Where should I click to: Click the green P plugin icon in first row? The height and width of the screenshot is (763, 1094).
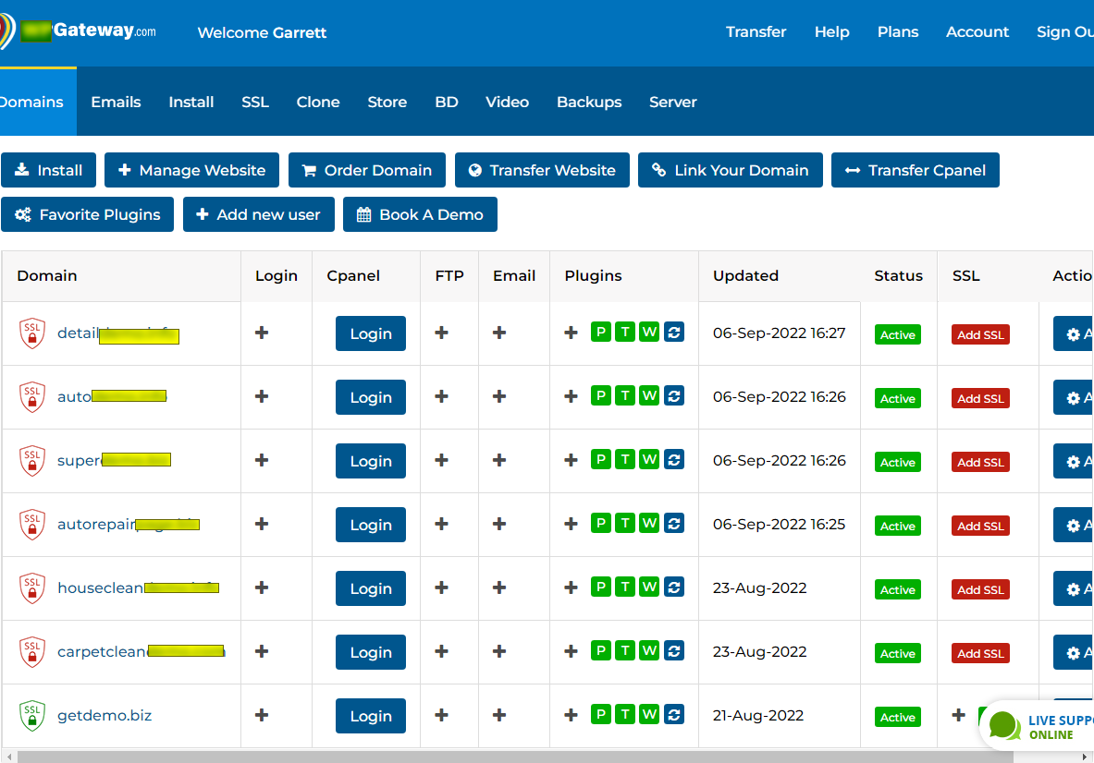(601, 333)
